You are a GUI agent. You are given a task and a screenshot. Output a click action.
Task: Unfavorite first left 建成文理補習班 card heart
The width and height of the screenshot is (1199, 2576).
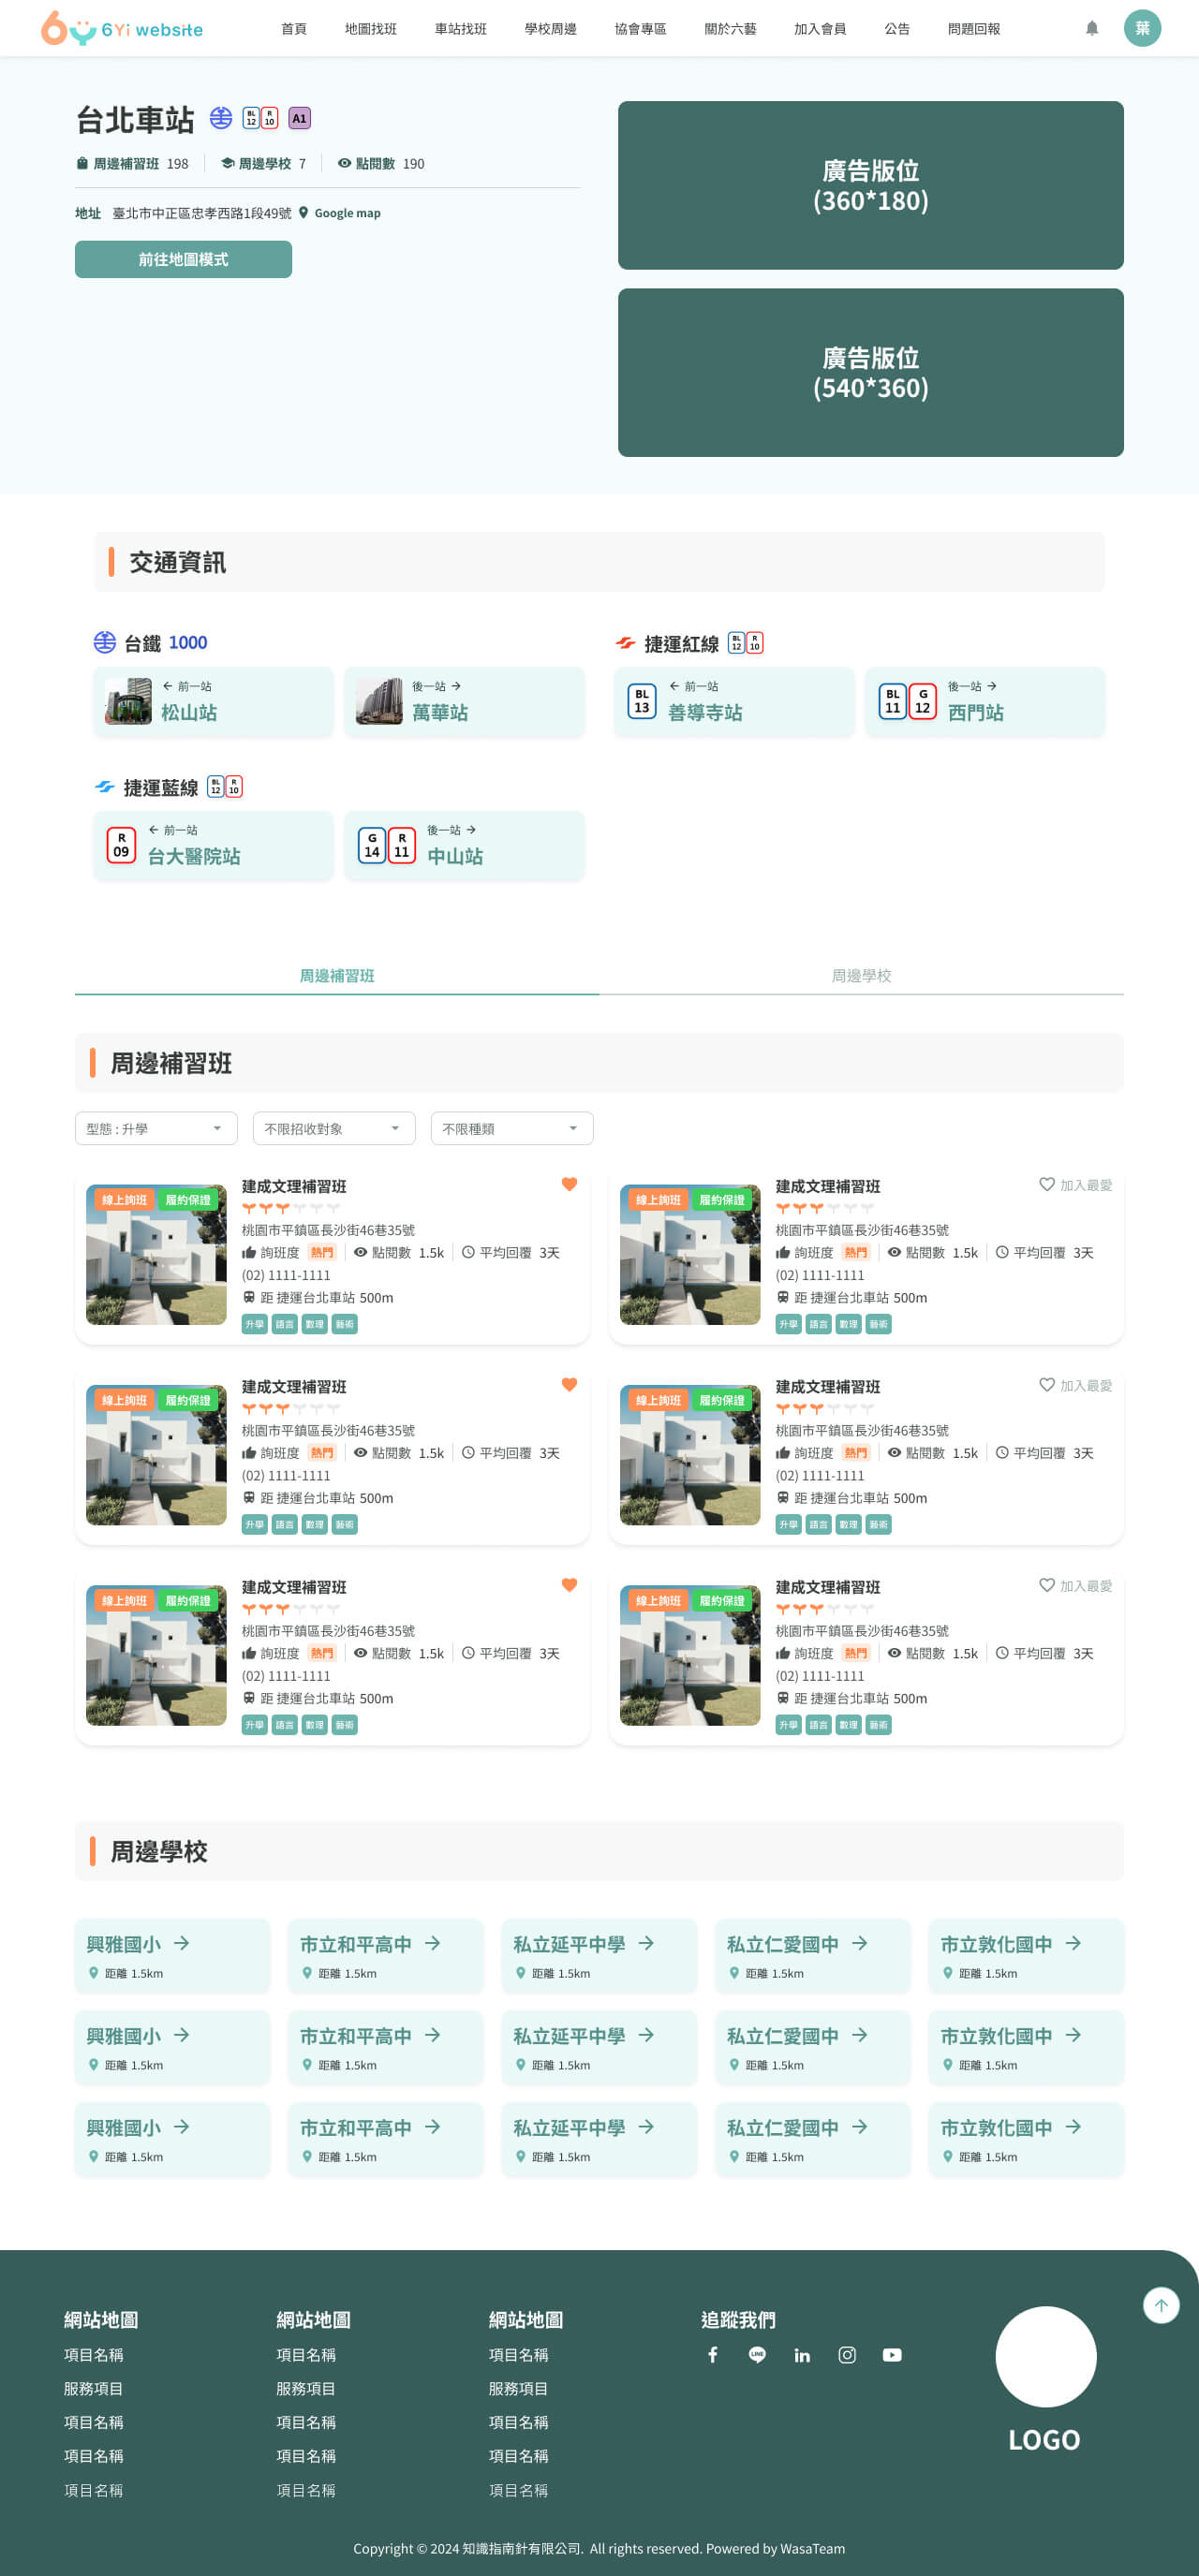click(x=569, y=1184)
